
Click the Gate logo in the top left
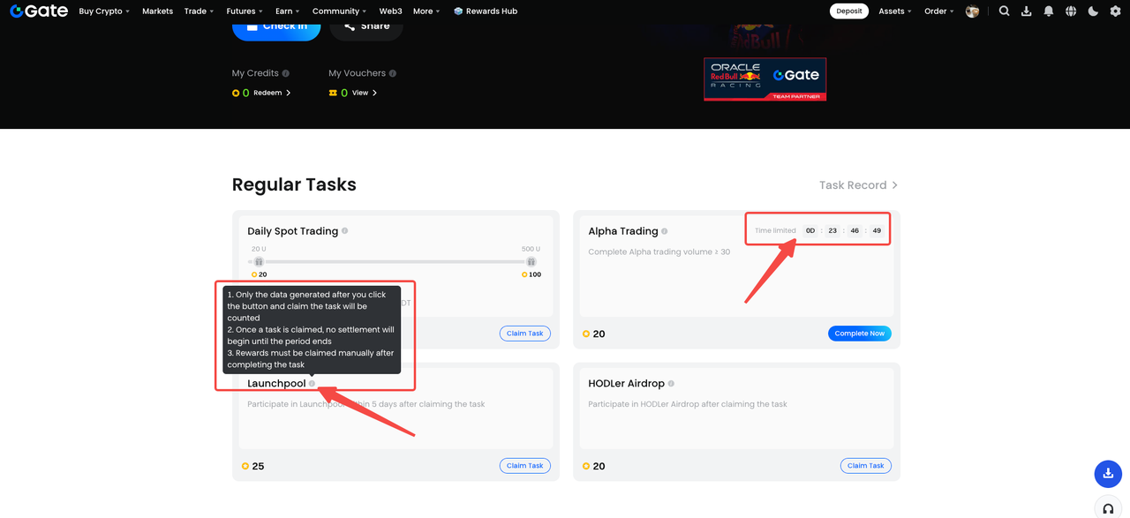click(x=38, y=11)
